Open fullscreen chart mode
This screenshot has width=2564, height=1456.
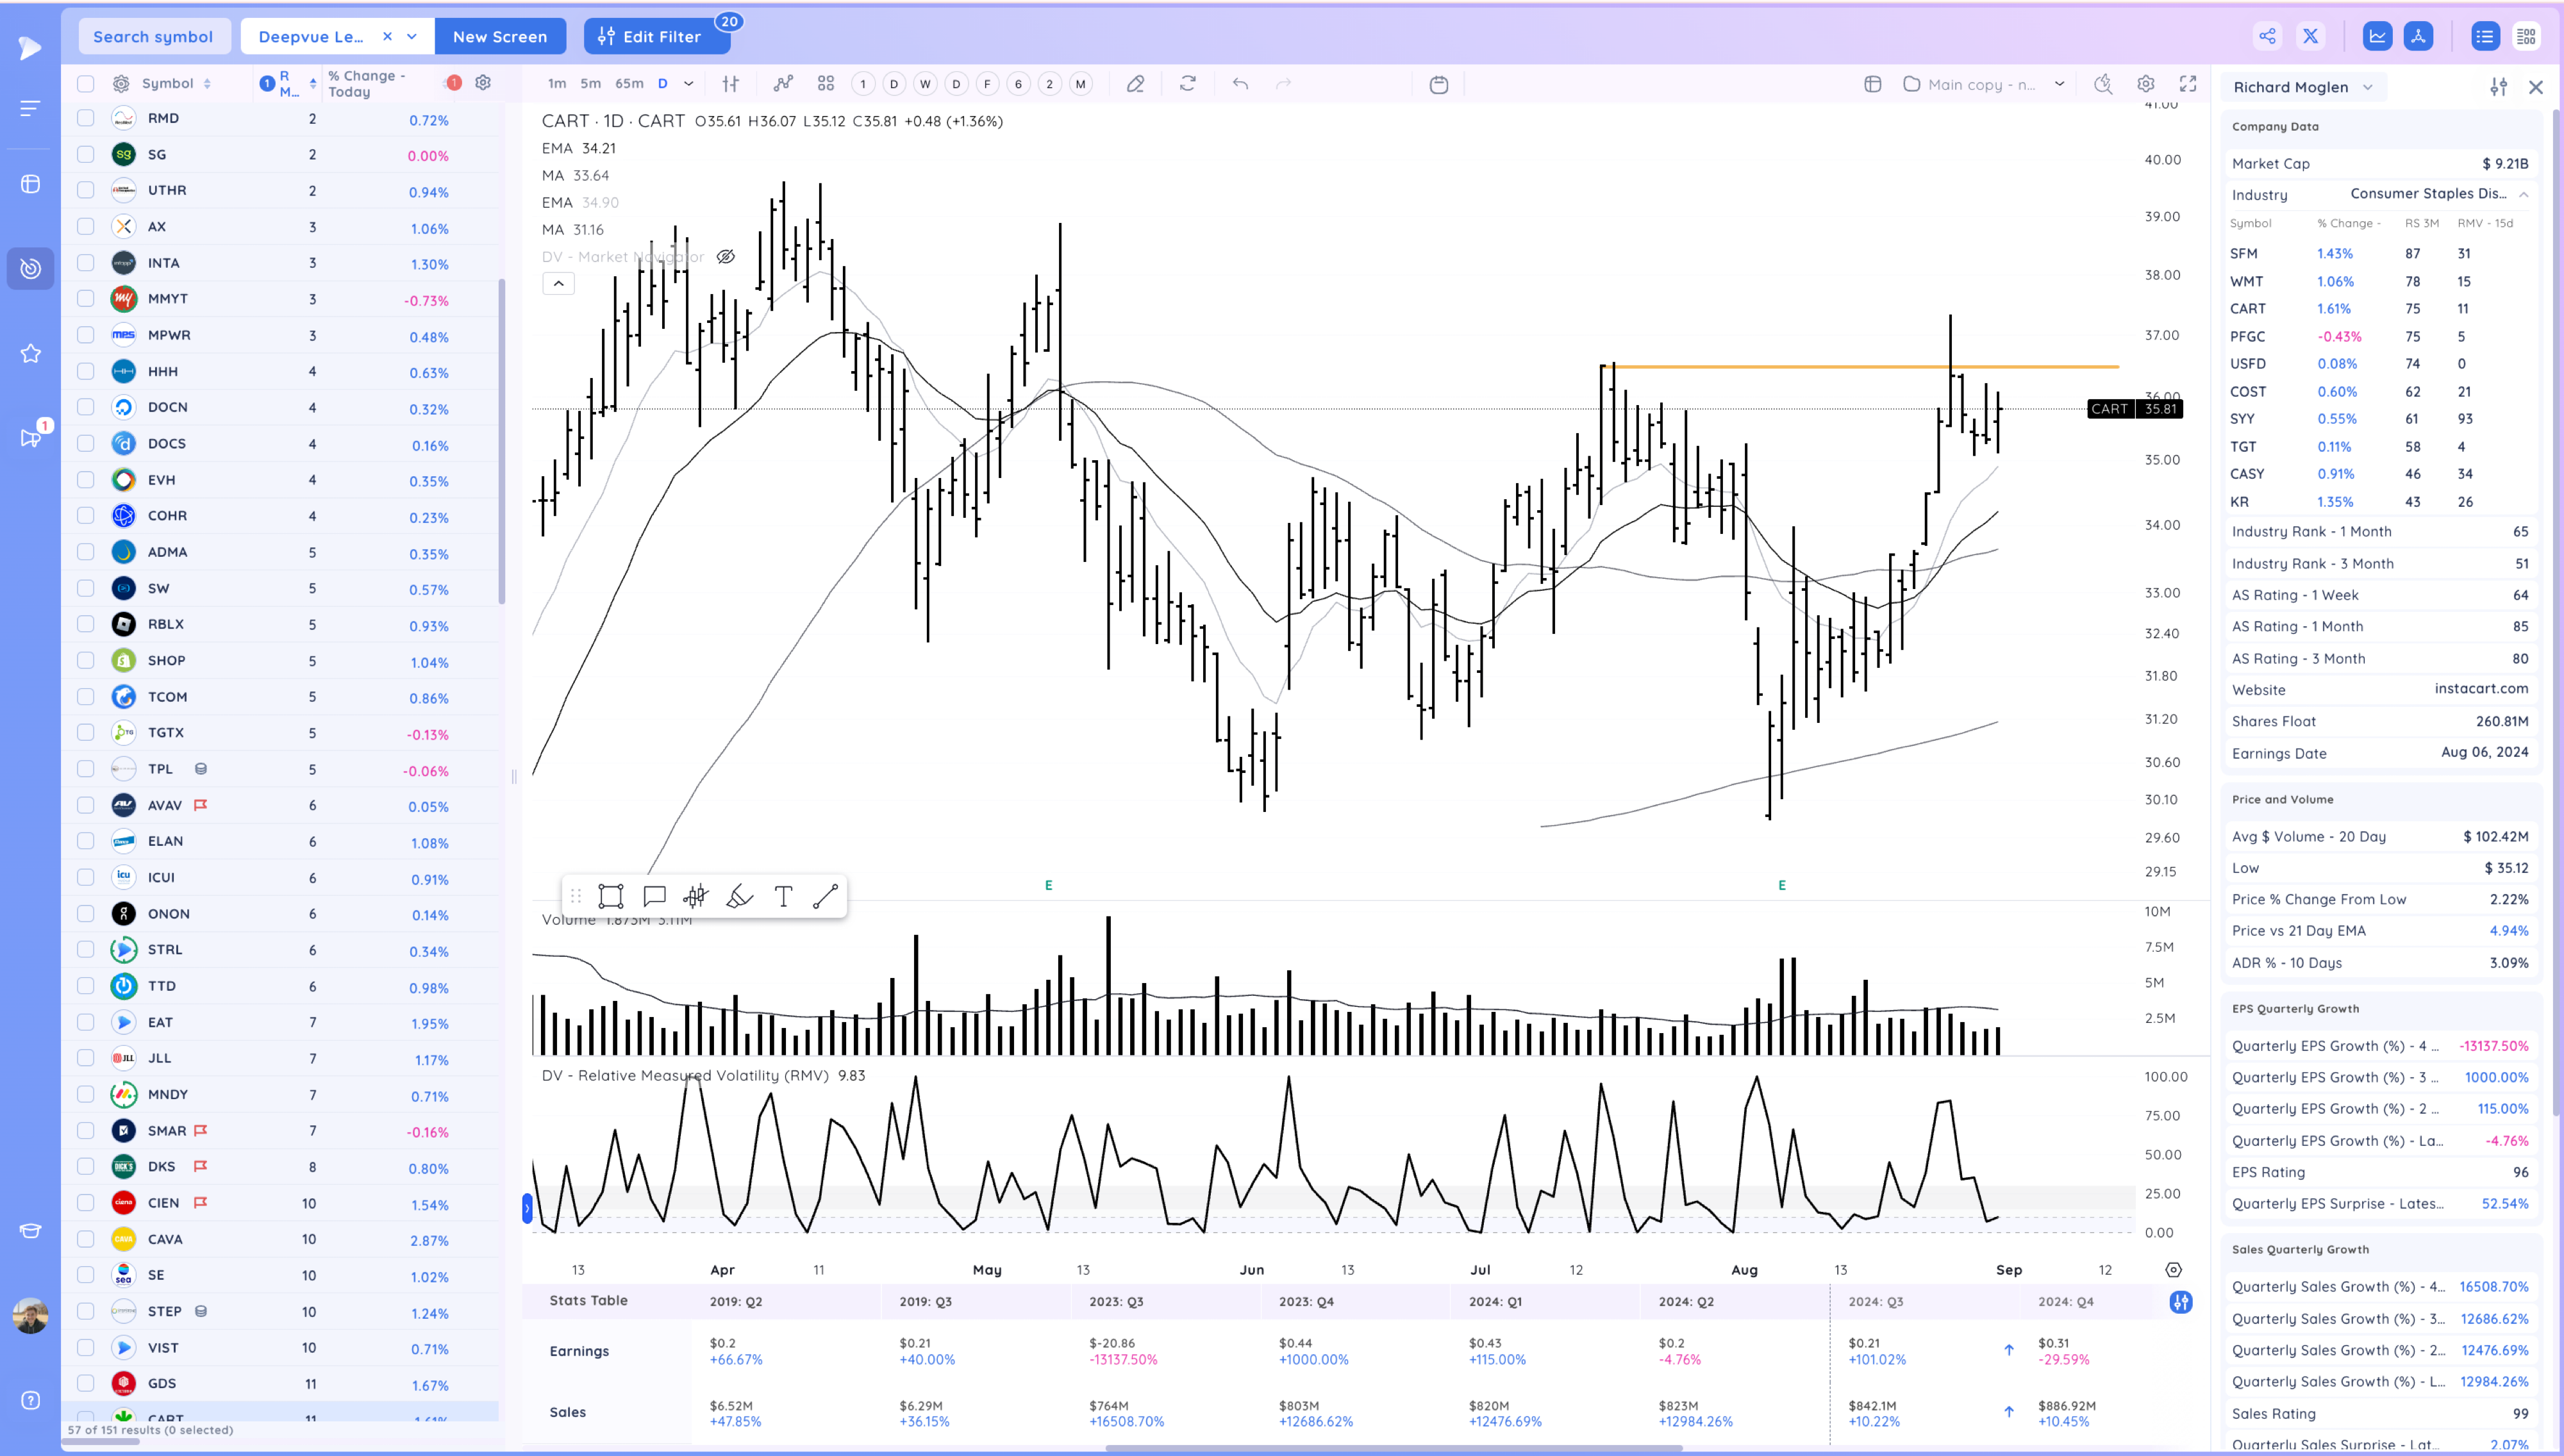2188,84
